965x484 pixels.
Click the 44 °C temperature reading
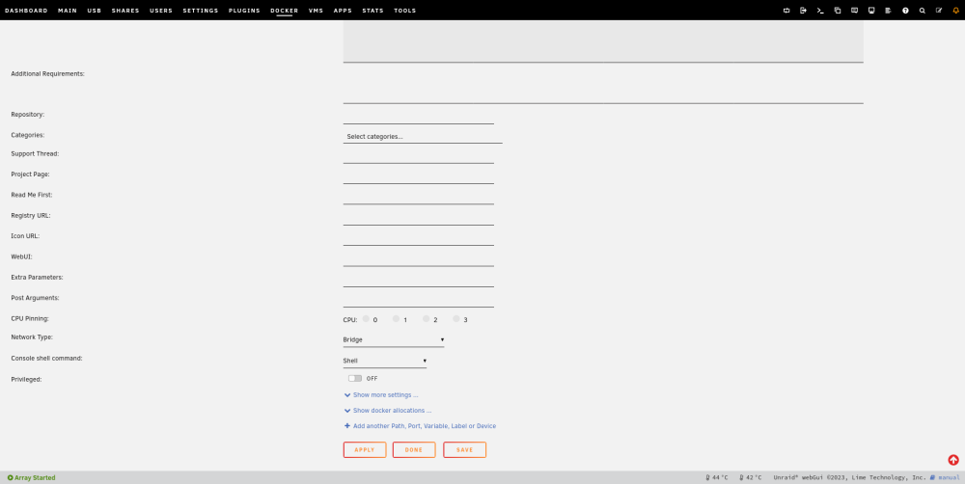click(717, 478)
